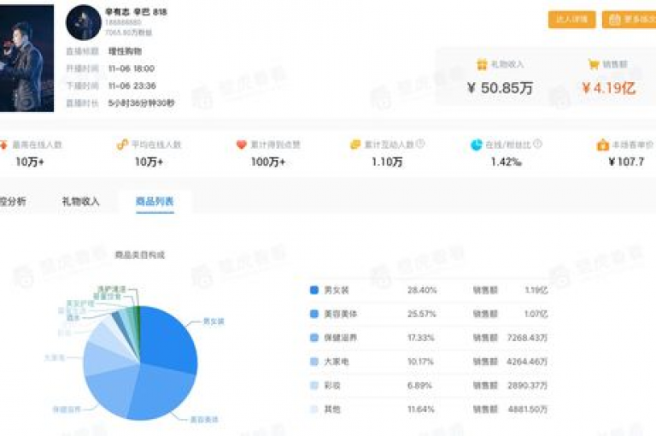
Task: Click the 100万+ likes value
Action: coord(267,162)
